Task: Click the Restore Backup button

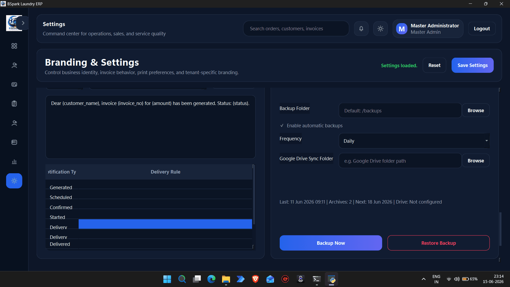Action: pyautogui.click(x=439, y=243)
